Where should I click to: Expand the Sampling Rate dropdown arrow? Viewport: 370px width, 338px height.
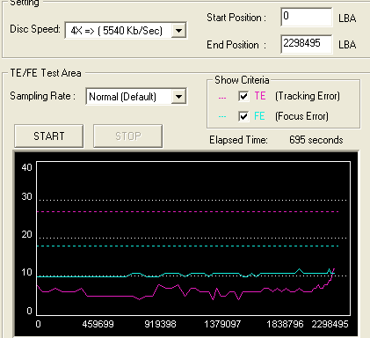(x=178, y=96)
